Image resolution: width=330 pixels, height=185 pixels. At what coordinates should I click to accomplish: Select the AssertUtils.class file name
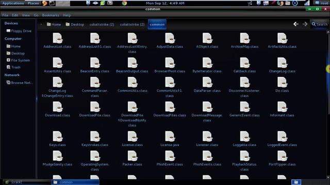[x=57, y=71]
